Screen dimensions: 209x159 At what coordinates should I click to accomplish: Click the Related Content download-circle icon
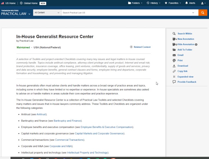[131, 47]
